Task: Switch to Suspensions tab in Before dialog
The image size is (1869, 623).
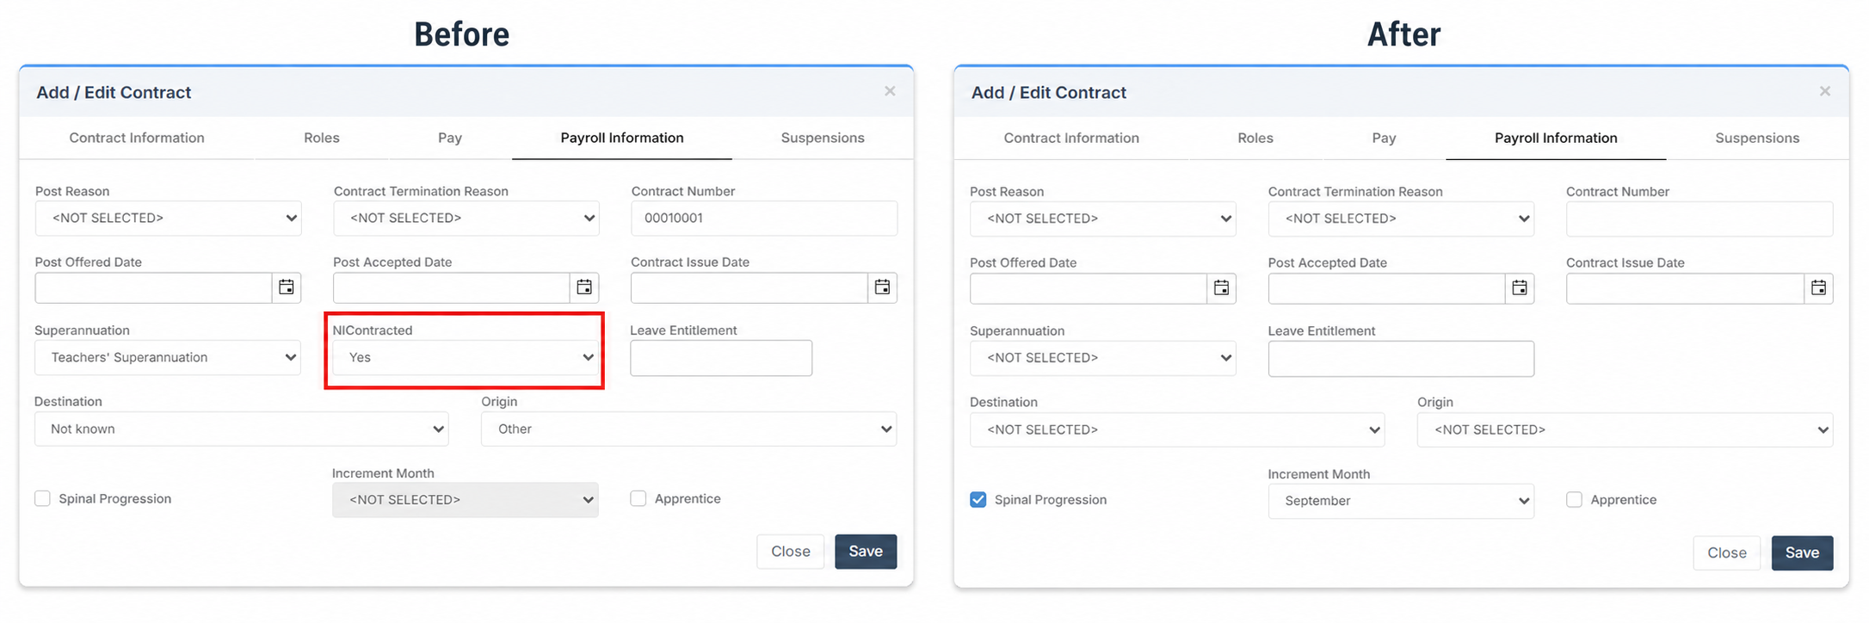Action: pos(823,138)
